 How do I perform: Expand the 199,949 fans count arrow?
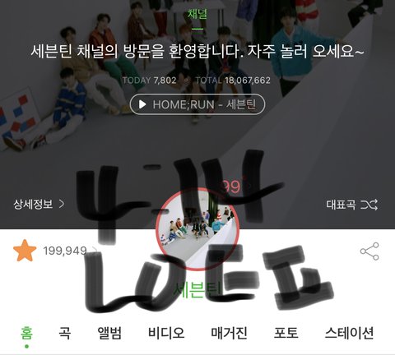click(95, 251)
